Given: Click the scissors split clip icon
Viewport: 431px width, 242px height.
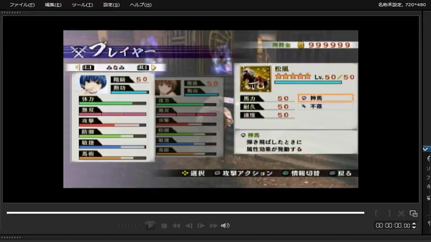Looking at the screenshot, I should tap(401, 213).
